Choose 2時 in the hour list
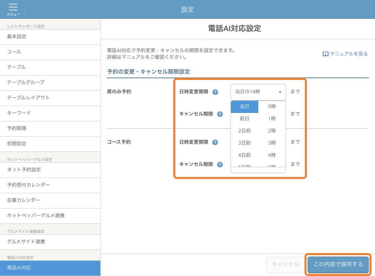The width and height of the screenshot is (375, 276). tap(272, 131)
